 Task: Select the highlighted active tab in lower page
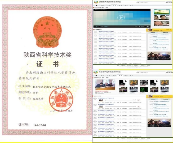120,75
